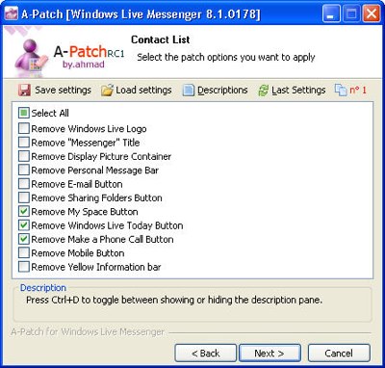The image size is (385, 368).
Task: Proceed with the Next button
Action: [269, 354]
